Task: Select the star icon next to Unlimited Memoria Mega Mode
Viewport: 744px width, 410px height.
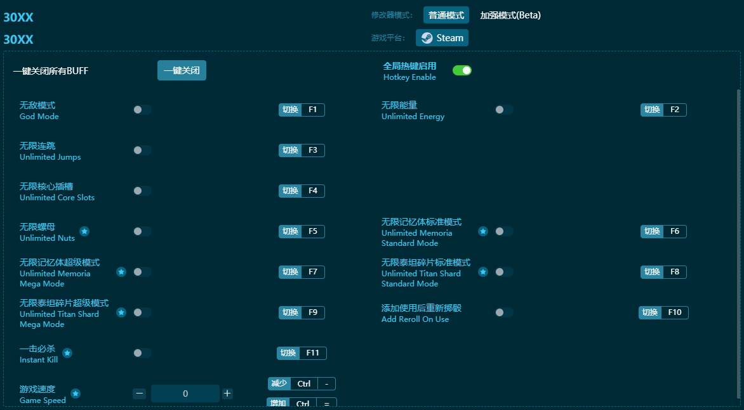Action: click(x=121, y=272)
